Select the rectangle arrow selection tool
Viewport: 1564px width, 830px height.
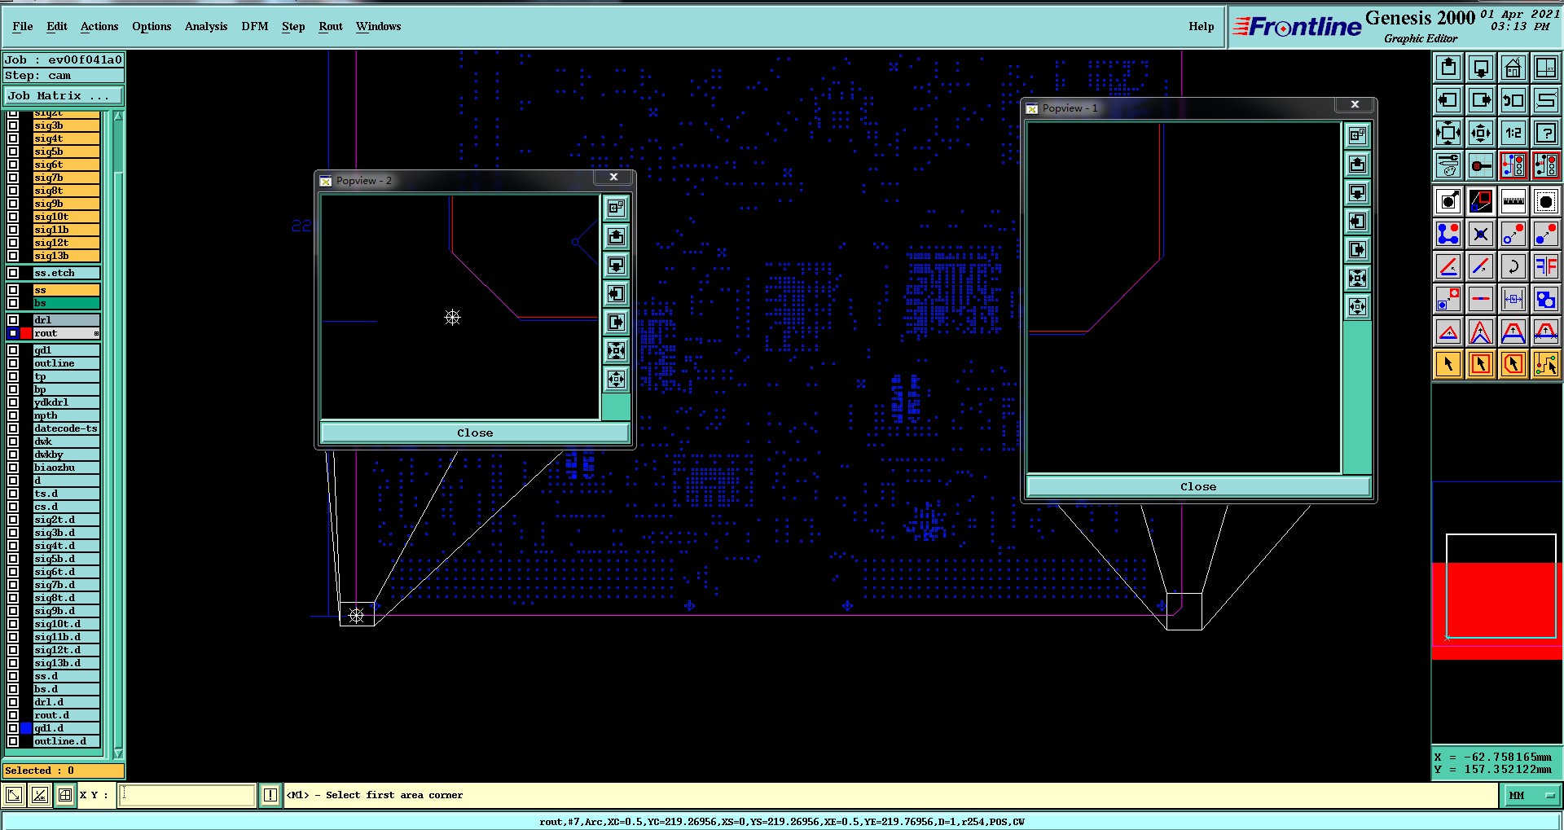click(1481, 363)
